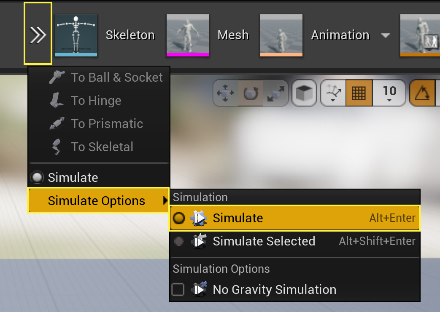Expand the toolbar overflow chevron button
Image resolution: width=440 pixels, height=312 pixels.
click(38, 34)
